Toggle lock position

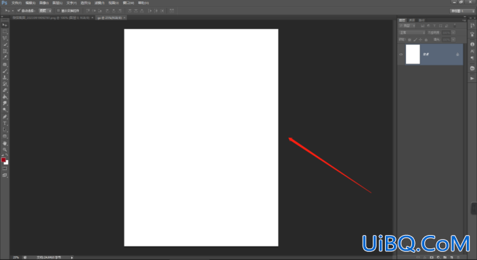(421, 39)
